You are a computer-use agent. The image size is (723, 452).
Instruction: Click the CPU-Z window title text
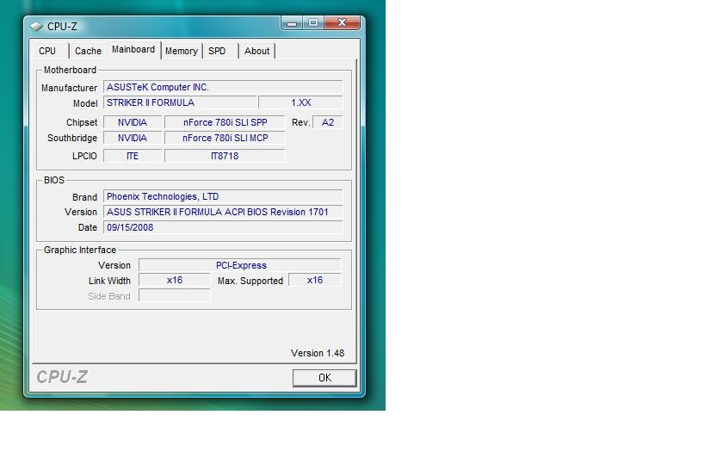[62, 27]
